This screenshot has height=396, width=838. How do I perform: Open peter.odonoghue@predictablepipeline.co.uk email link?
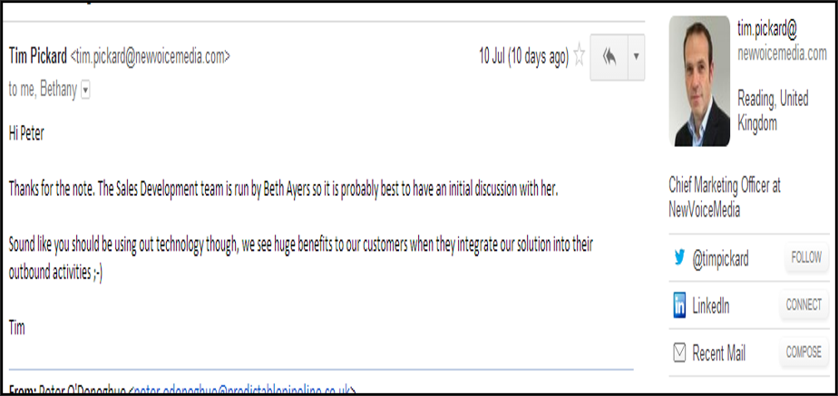(x=243, y=391)
